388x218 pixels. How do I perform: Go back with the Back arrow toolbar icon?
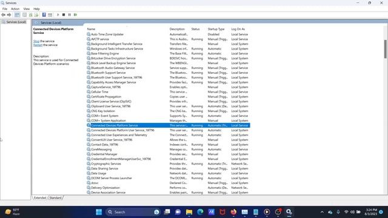point(3,15)
